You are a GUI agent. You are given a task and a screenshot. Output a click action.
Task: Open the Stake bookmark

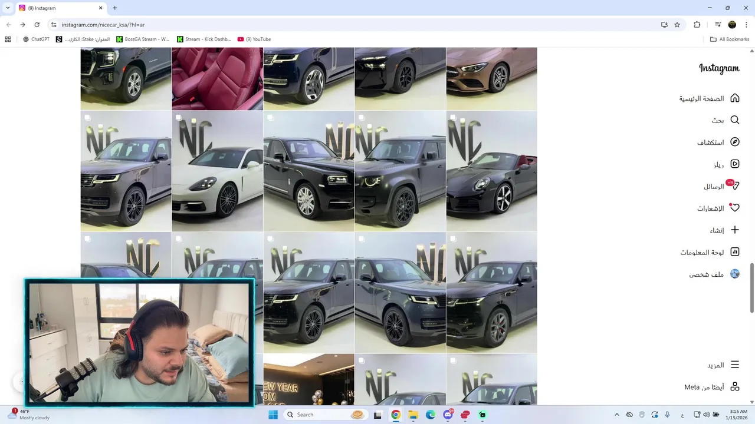coord(83,39)
